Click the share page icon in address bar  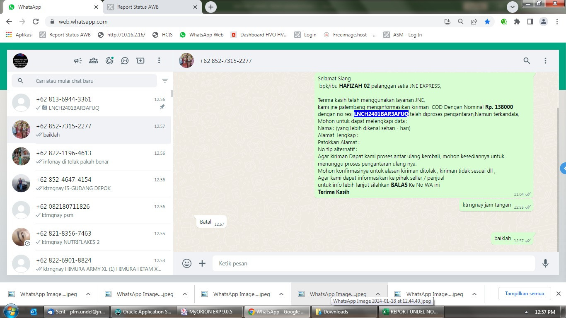[474, 22]
